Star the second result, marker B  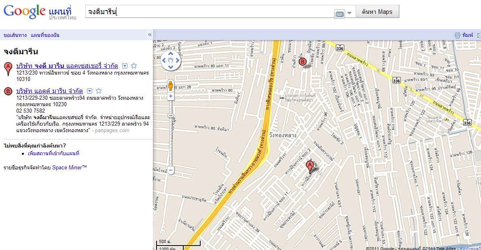point(98,91)
